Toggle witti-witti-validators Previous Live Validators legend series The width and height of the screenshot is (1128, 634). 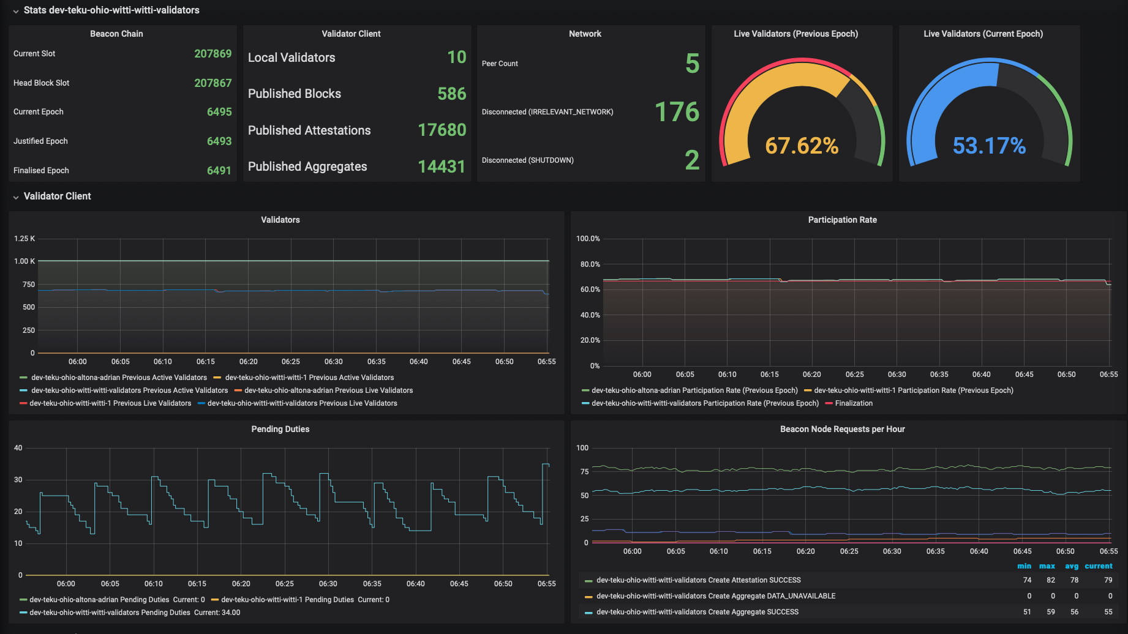click(302, 403)
